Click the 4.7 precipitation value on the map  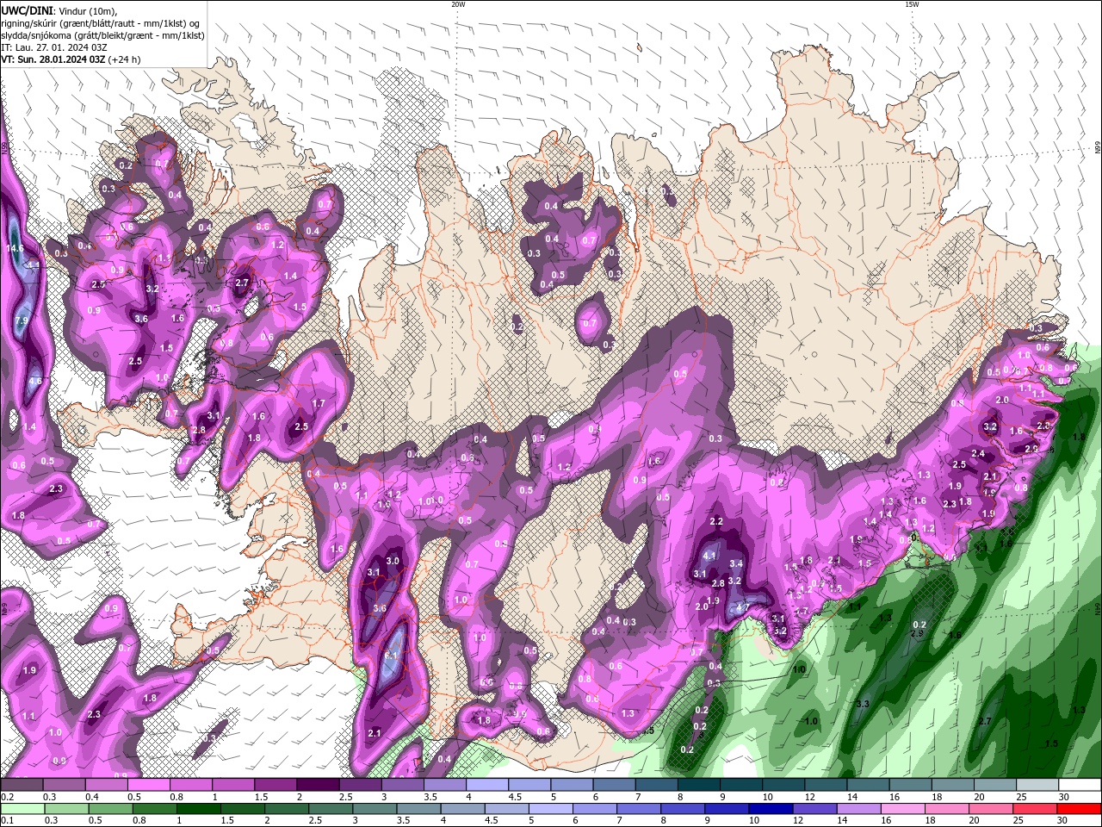pos(742,606)
